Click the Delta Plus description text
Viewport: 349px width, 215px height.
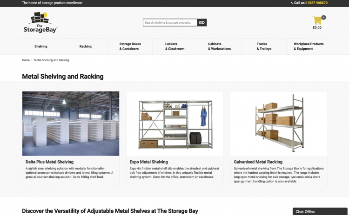click(69, 173)
